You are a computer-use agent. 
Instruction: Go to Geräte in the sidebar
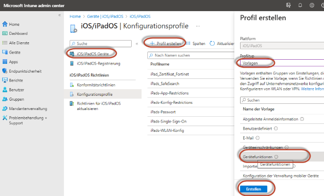(15, 52)
